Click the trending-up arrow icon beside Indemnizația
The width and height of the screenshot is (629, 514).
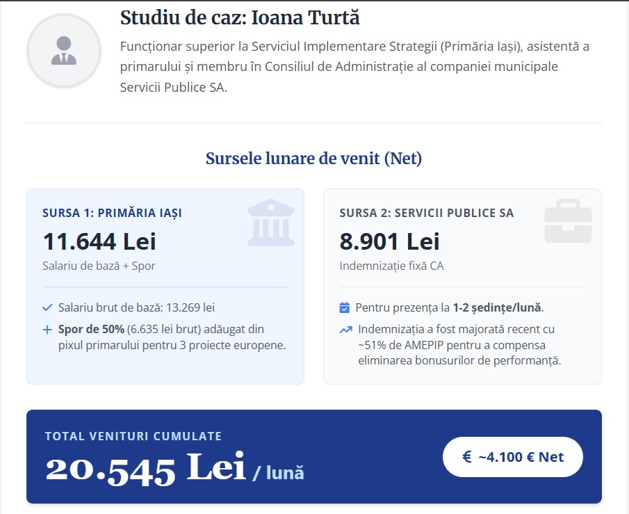345,330
